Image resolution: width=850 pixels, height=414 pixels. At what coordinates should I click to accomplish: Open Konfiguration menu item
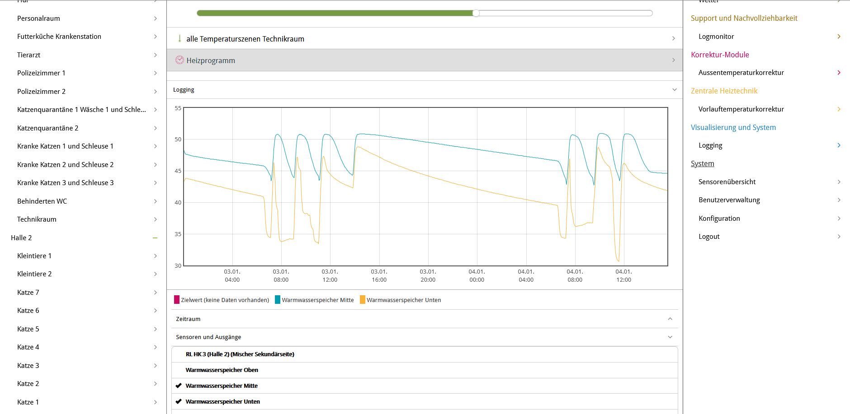tap(719, 218)
